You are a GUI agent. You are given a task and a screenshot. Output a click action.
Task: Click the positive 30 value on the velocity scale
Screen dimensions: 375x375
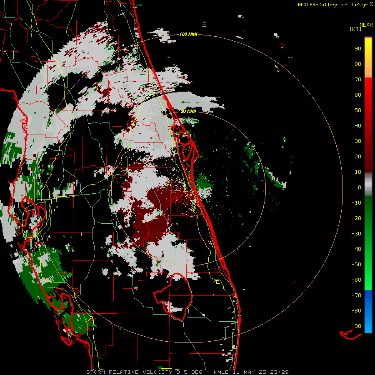point(358,141)
